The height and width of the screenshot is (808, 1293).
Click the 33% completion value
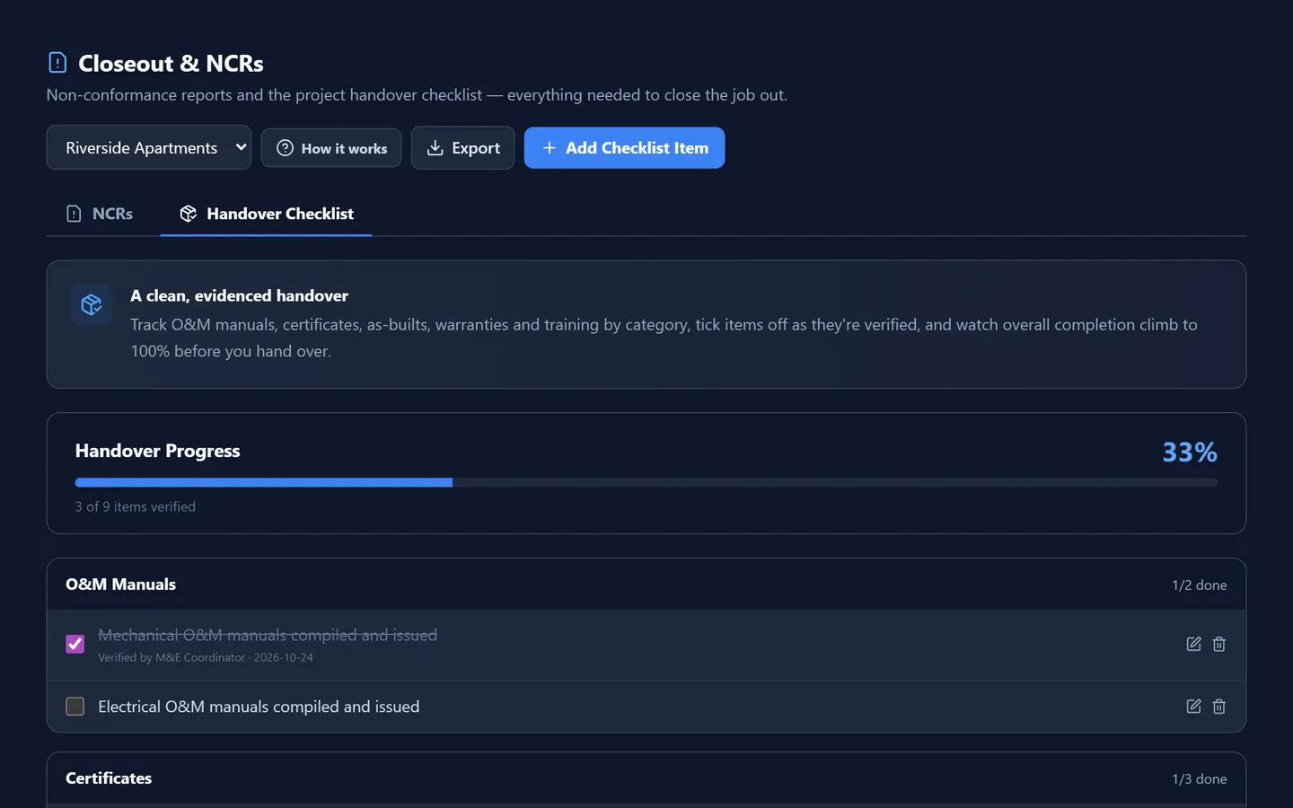tap(1190, 452)
